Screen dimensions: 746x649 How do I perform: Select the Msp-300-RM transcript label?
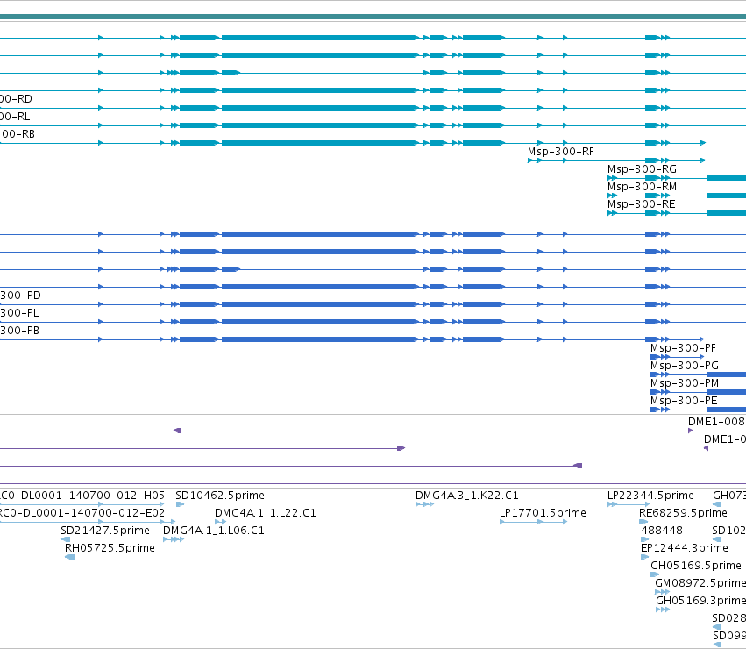(642, 187)
